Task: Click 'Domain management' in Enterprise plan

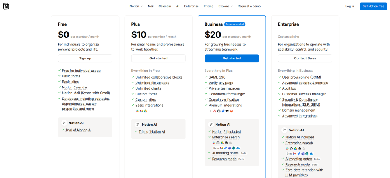Action: (x=299, y=110)
